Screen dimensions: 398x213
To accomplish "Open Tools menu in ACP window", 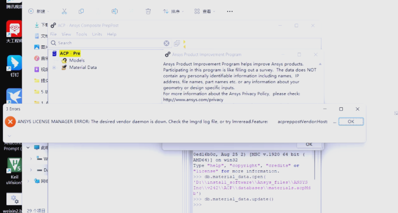I will [x=82, y=34].
